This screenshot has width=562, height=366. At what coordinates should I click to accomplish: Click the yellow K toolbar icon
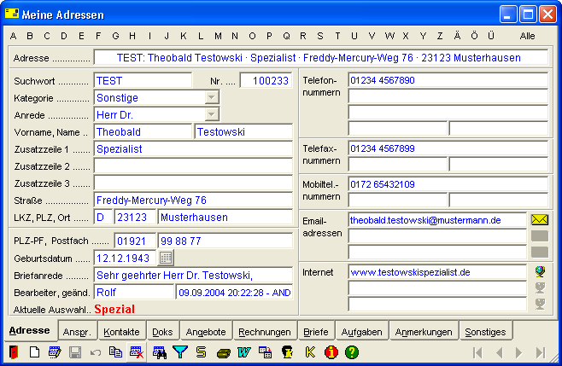(x=310, y=352)
